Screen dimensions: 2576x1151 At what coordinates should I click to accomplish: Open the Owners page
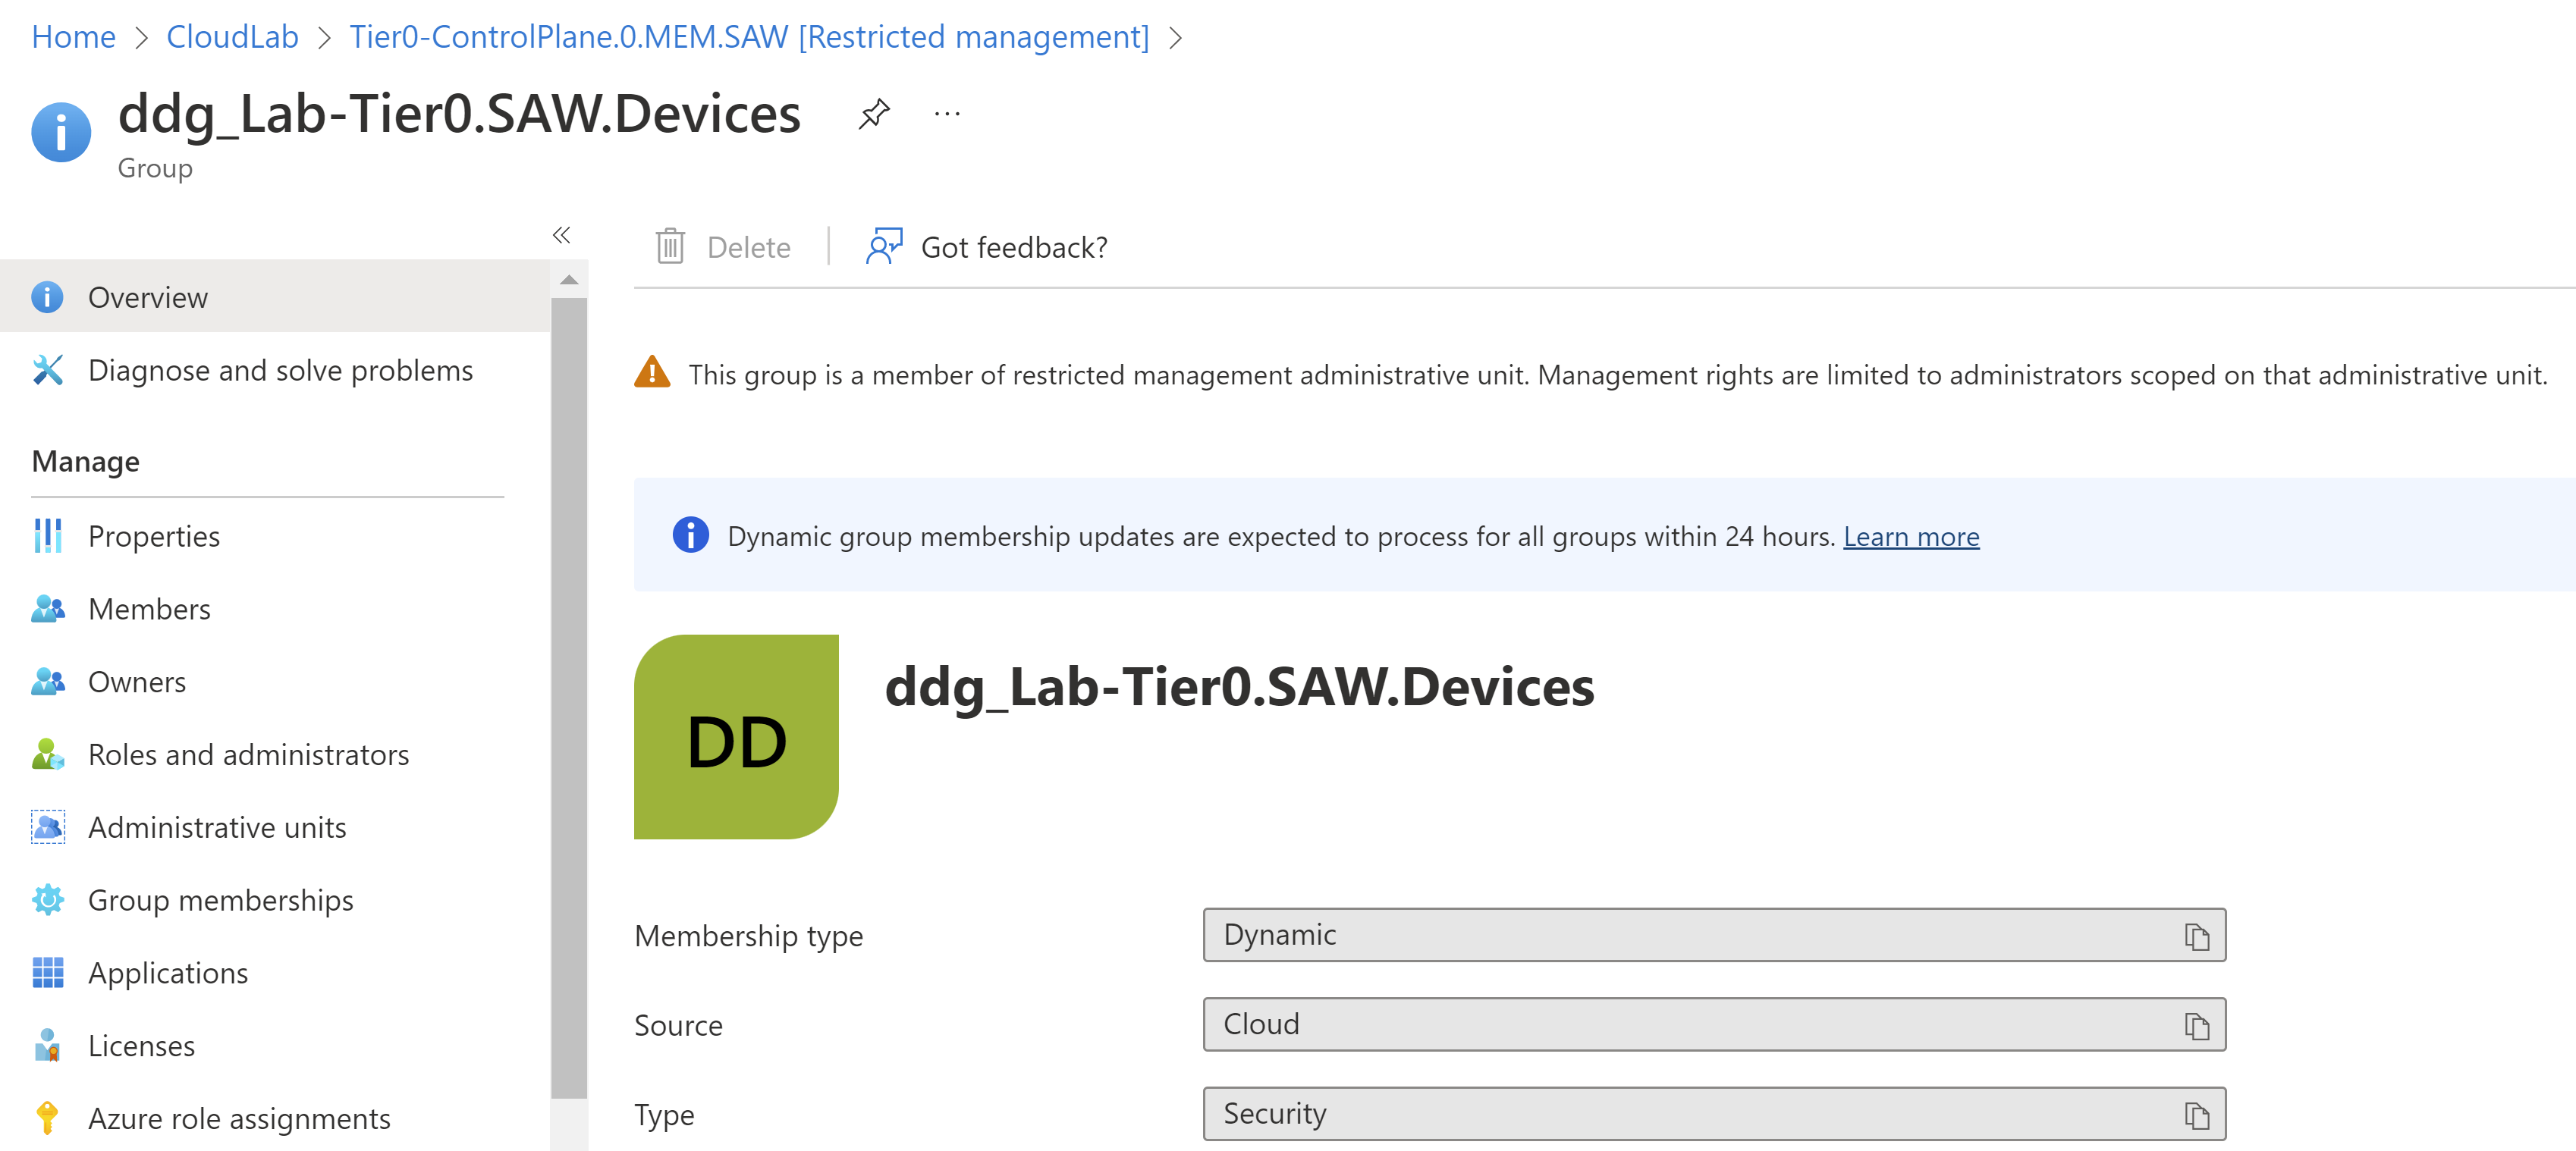[137, 682]
